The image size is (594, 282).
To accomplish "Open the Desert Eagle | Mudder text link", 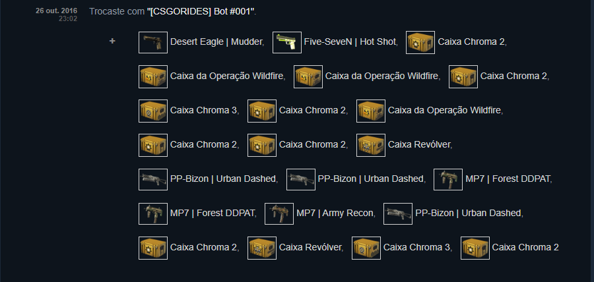I will click(216, 42).
